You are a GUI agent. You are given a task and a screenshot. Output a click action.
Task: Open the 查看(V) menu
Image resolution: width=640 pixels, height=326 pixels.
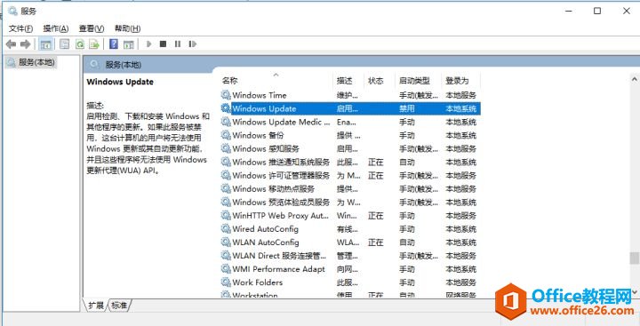coord(92,28)
